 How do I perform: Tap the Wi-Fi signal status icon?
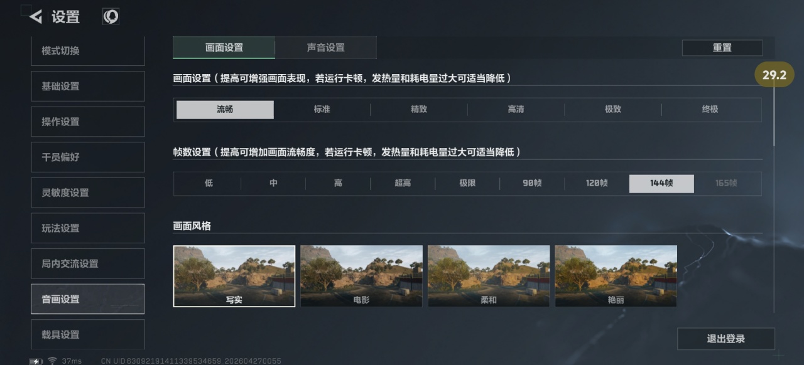[x=52, y=361]
